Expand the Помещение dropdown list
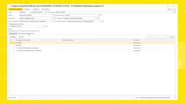 53,18
